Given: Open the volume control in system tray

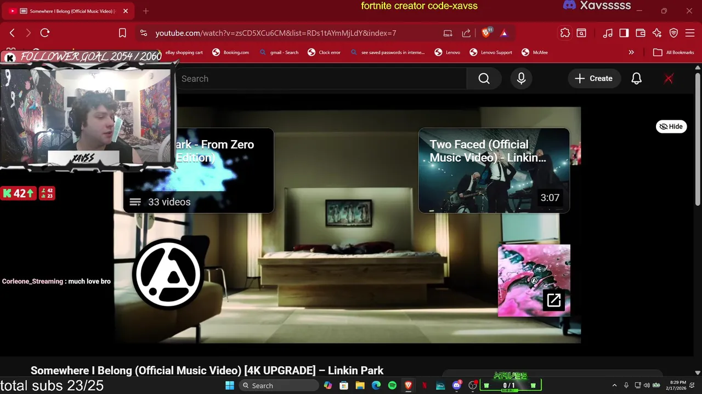Looking at the screenshot, I should click(x=647, y=386).
